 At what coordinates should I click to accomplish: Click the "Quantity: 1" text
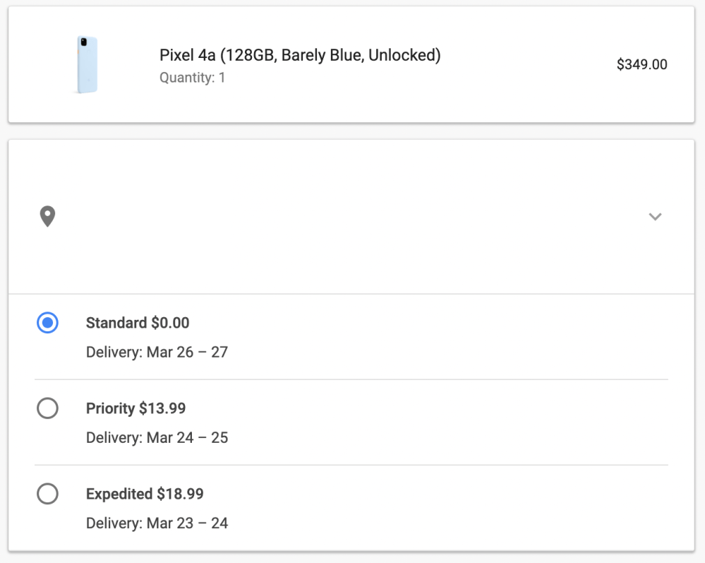(x=192, y=77)
